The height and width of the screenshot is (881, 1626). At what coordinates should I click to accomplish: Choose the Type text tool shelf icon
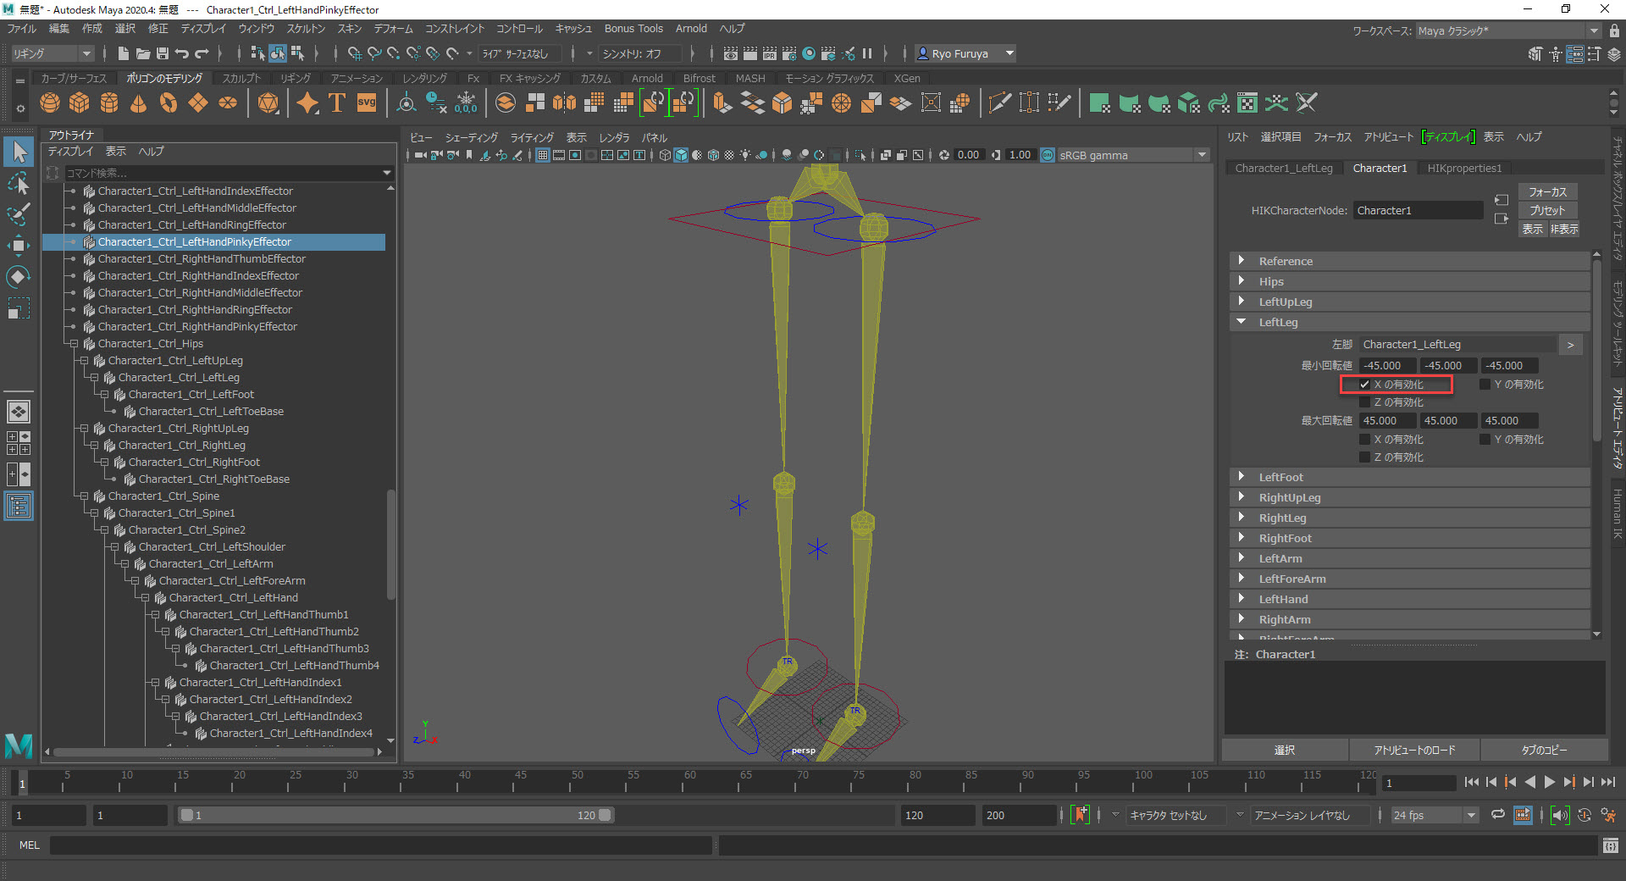pos(336,103)
